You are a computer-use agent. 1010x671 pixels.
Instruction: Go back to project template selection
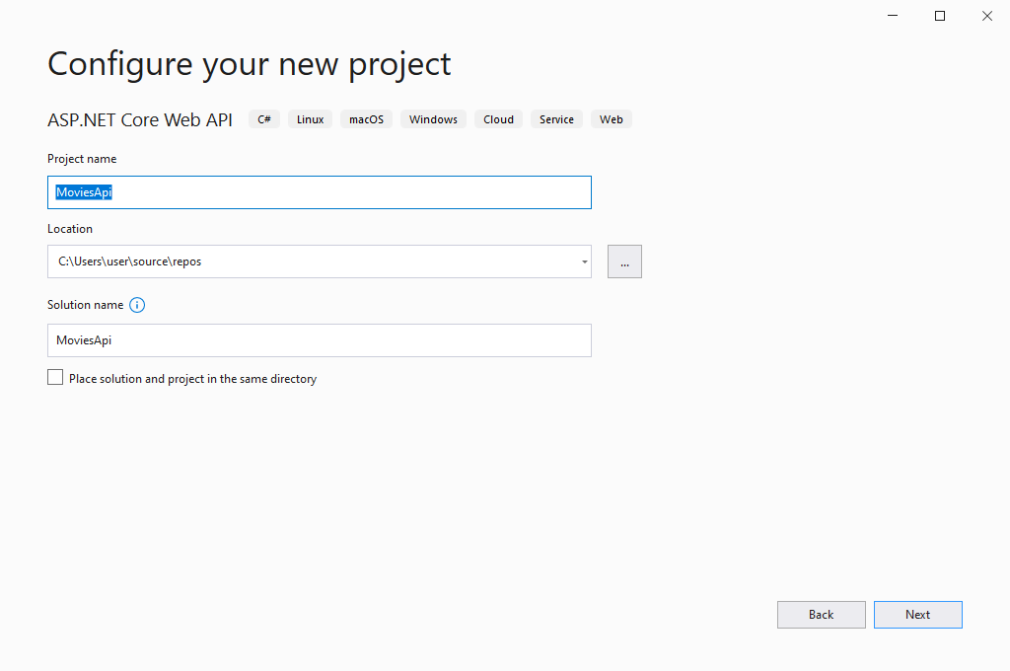[x=821, y=614]
